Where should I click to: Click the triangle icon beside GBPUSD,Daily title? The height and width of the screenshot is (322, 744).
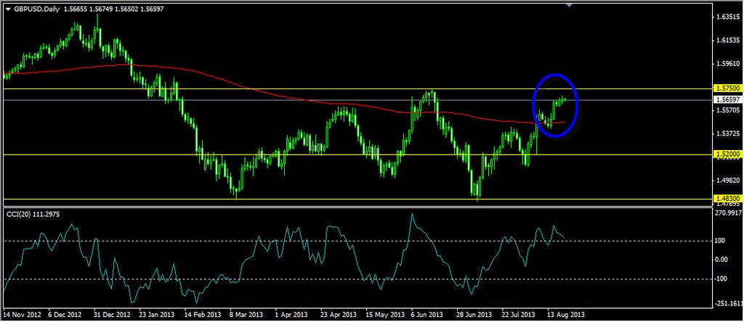pyautogui.click(x=7, y=9)
